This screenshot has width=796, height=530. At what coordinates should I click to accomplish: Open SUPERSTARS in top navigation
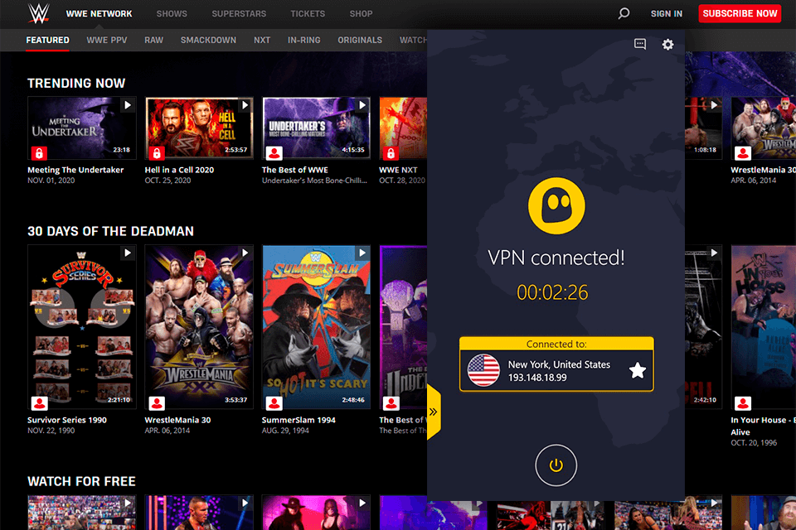(x=239, y=14)
